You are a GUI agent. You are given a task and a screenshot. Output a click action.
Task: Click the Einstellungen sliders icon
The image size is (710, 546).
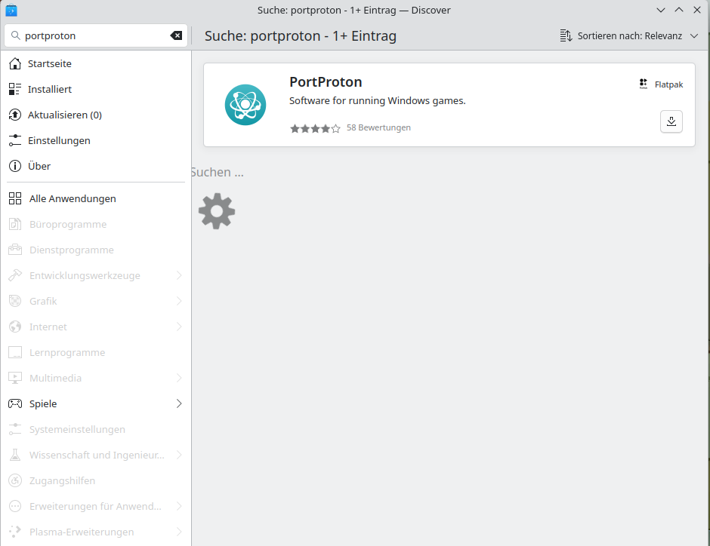point(15,140)
